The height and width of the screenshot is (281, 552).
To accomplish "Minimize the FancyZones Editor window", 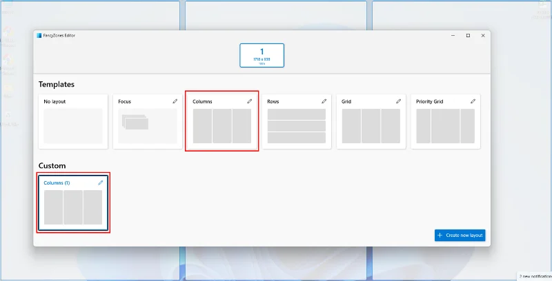I will click(453, 35).
